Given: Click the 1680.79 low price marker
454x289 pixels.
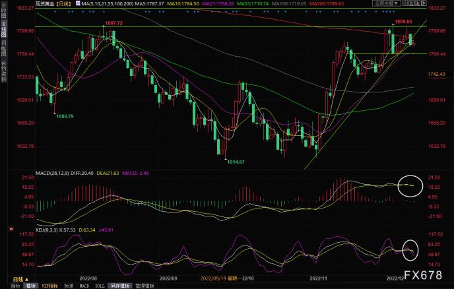Looking at the screenshot, I should pos(65,116).
